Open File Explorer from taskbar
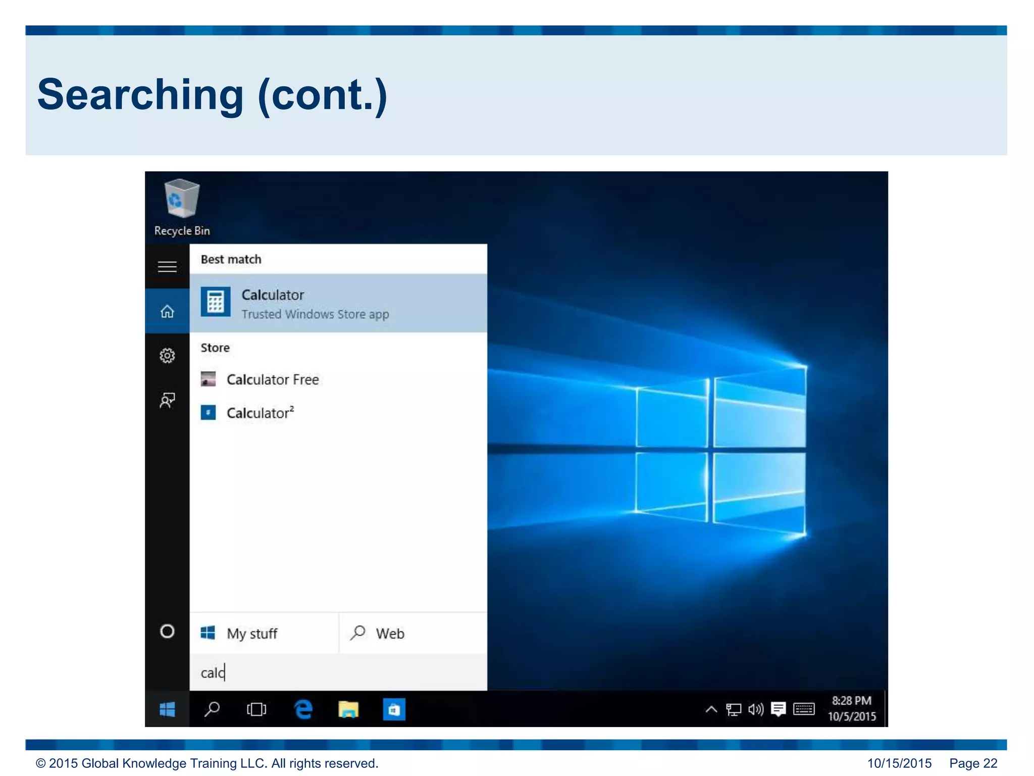 point(348,709)
